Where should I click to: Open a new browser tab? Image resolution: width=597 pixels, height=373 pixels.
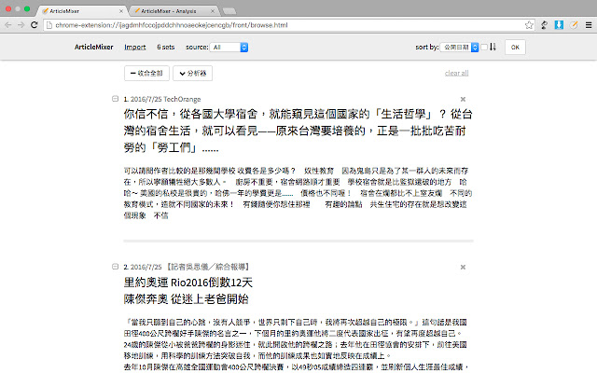tap(229, 11)
